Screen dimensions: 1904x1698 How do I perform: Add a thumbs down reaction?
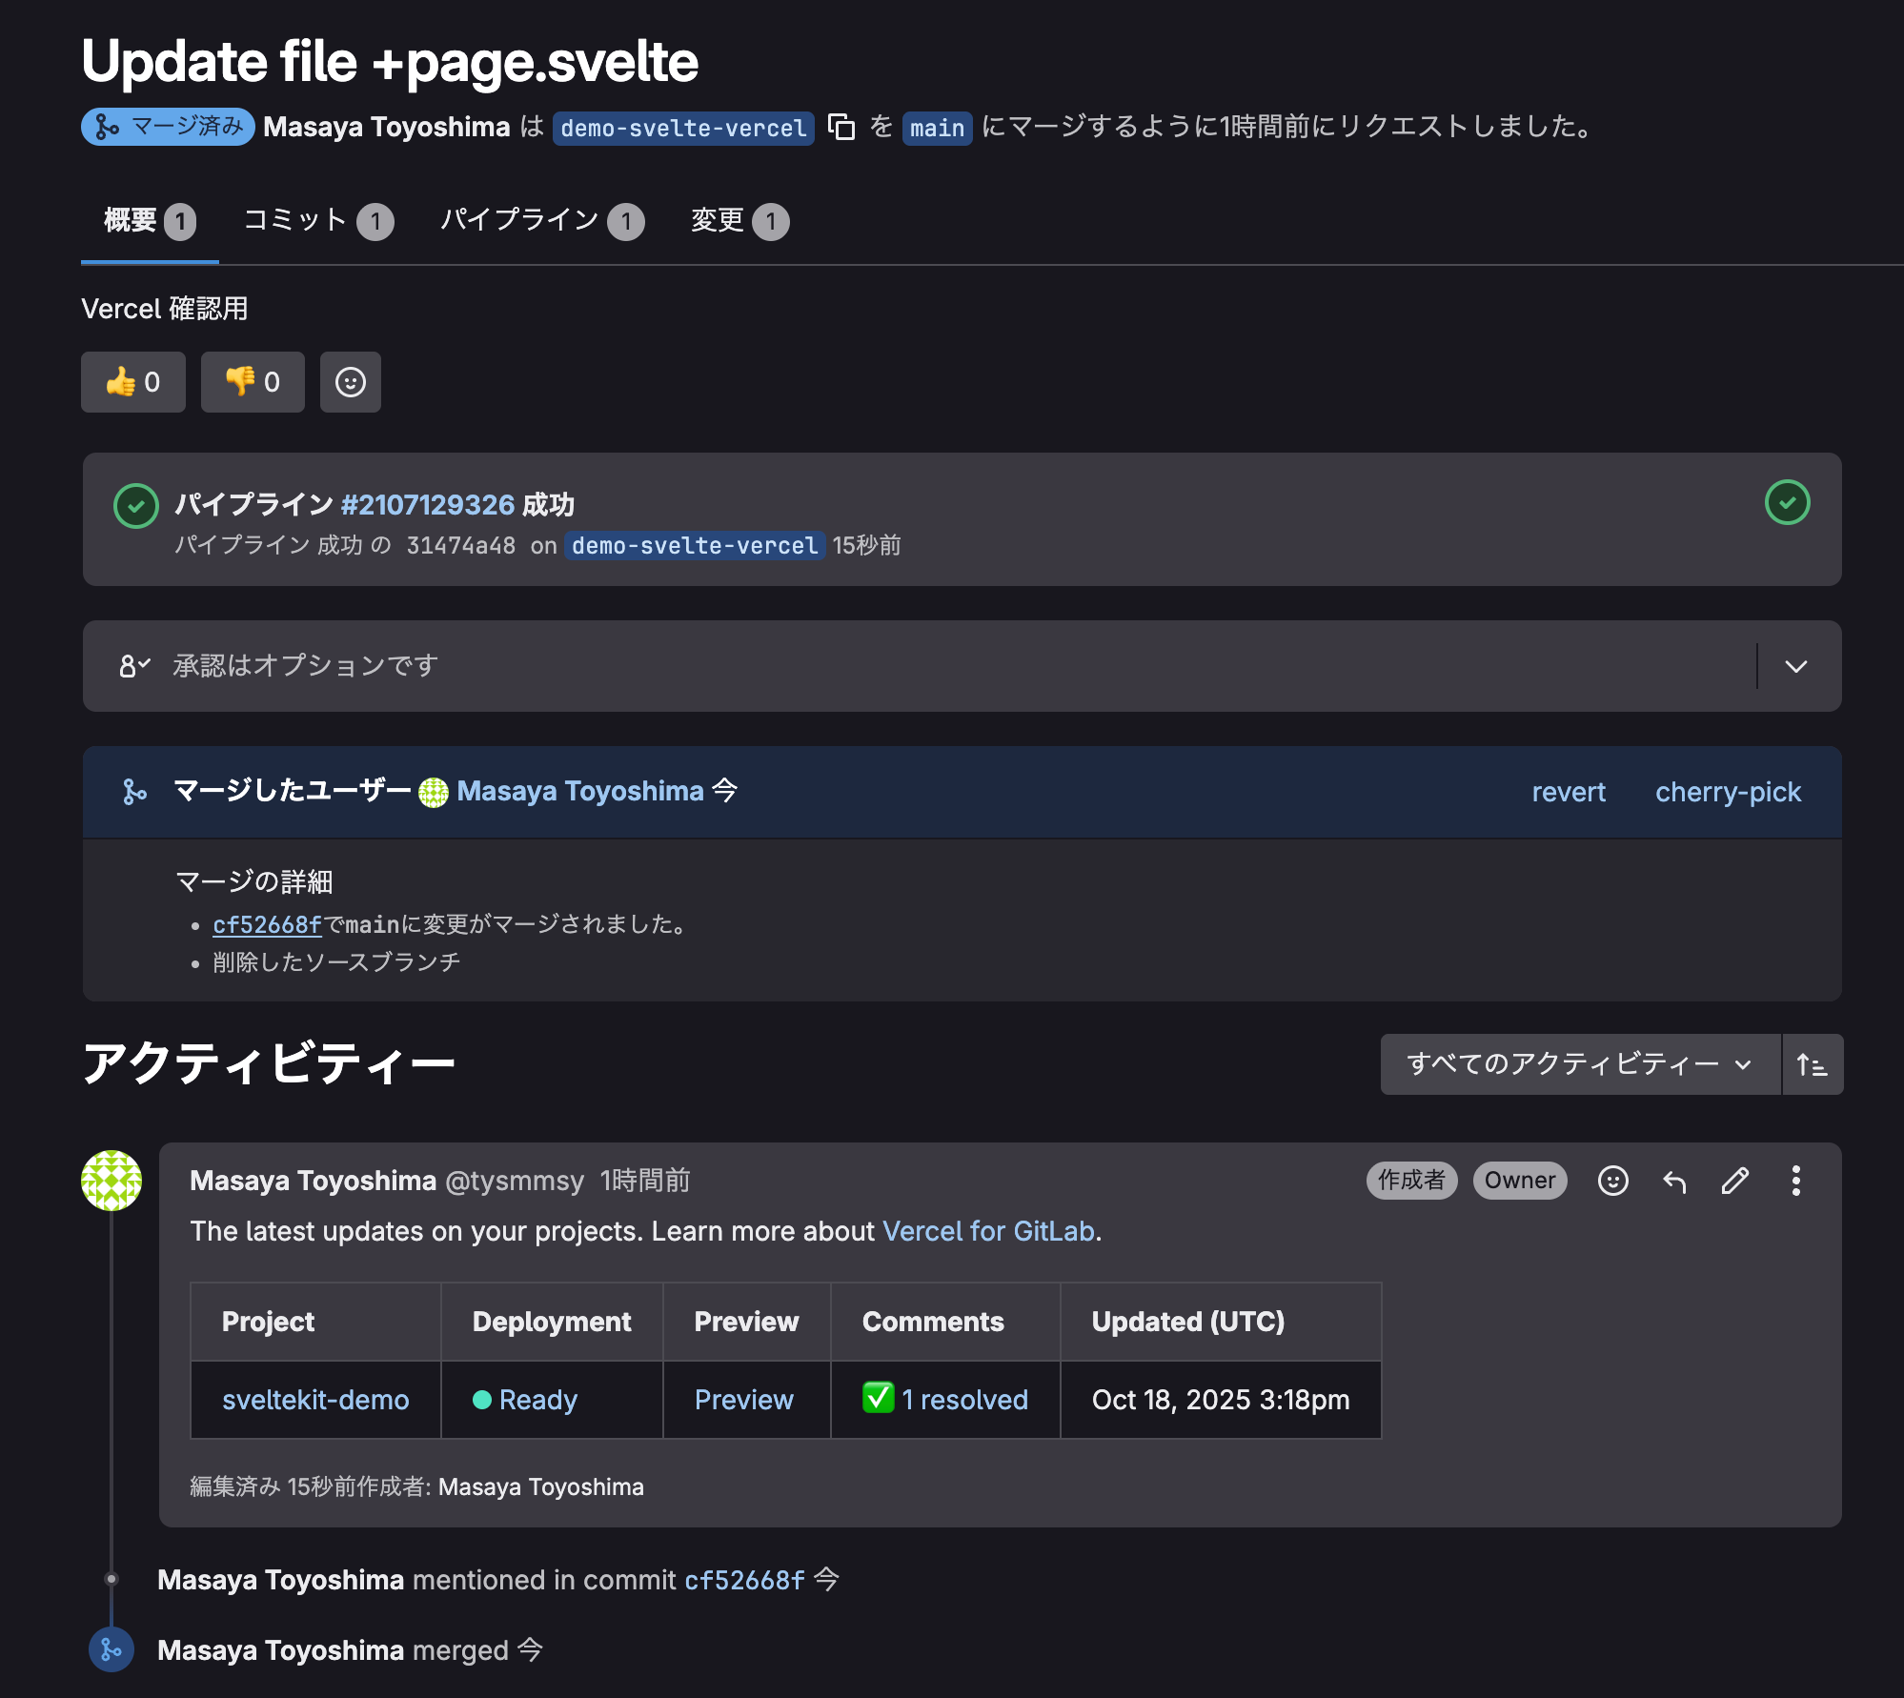(253, 382)
